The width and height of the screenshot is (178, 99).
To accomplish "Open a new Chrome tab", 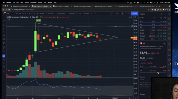I will point(160,6).
